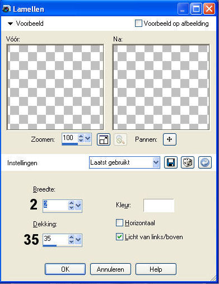Maximize the Lamellen dialog window
The width and height of the screenshot is (219, 284).
[x=196, y=9]
